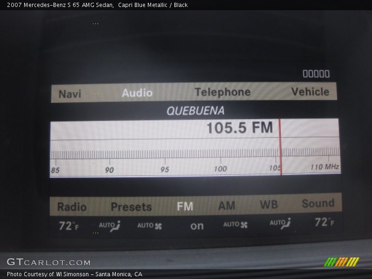Screen dimensions: 372x279
Task: Switch to the Vehicle menu
Action: click(x=310, y=92)
